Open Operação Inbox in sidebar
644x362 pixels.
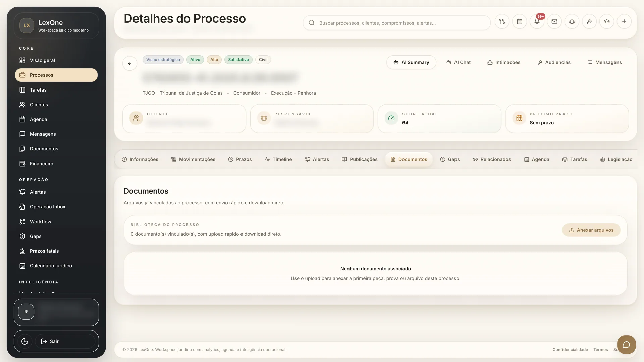tap(56, 207)
